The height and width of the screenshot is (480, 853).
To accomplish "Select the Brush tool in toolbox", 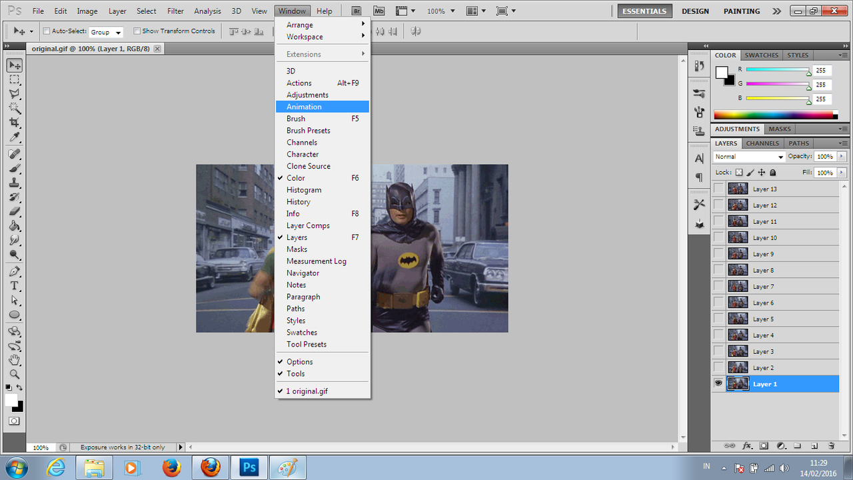I will (15, 169).
